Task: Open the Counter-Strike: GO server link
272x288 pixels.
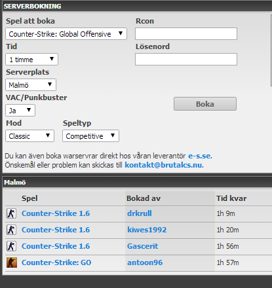Action: [x=56, y=262]
